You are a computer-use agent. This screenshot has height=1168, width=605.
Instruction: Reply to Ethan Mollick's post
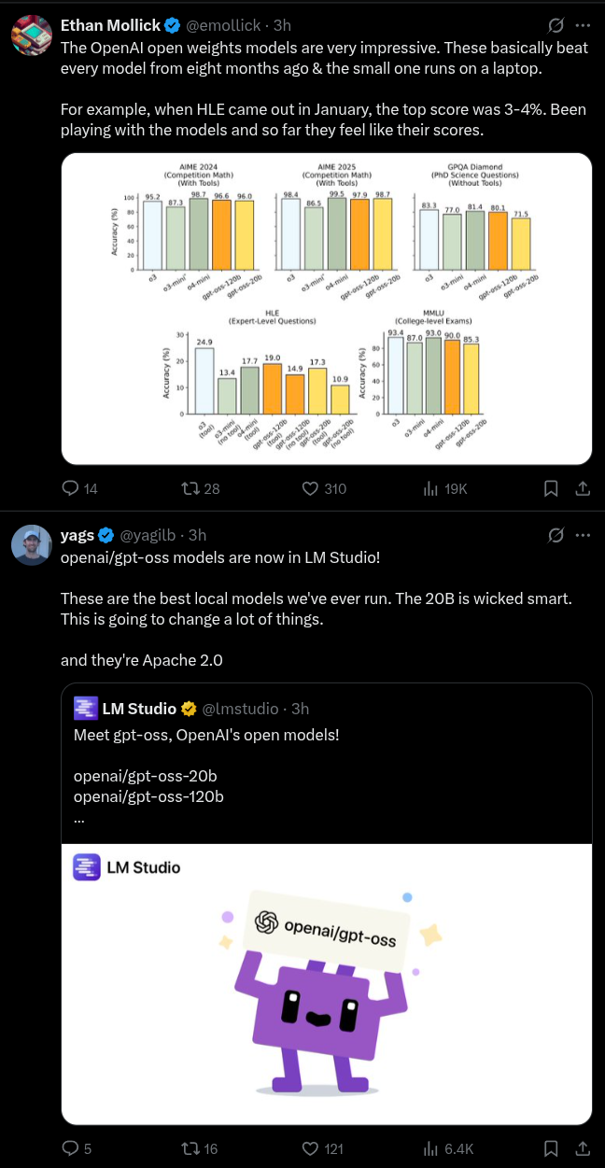click(70, 488)
